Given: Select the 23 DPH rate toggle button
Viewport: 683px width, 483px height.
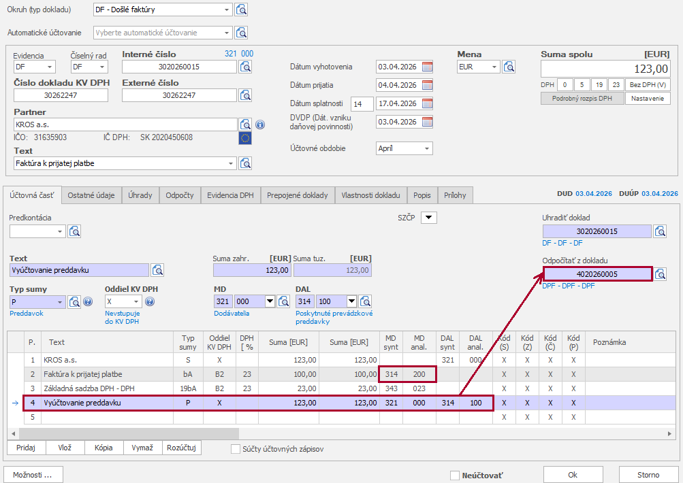Looking at the screenshot, I should pyautogui.click(x=616, y=85).
